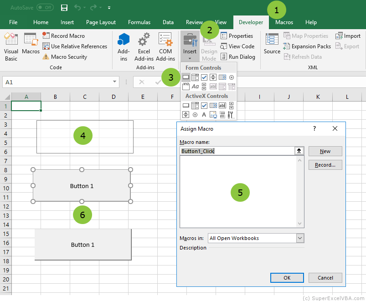The image size is (366, 301).
Task: Toggle Design Mode
Action: point(209,46)
